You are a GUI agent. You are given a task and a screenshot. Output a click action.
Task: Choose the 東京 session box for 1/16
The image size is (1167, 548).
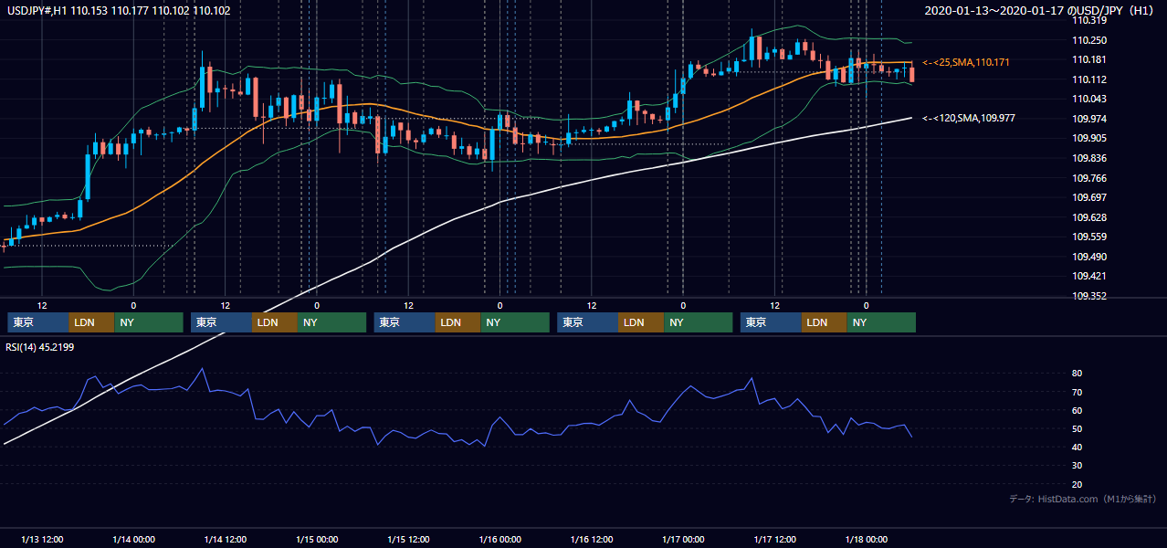587,322
